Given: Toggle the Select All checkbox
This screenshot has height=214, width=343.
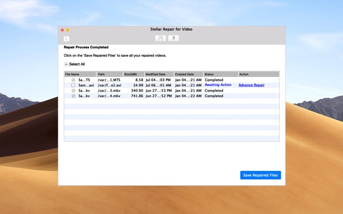Looking at the screenshot, I should click(x=66, y=64).
